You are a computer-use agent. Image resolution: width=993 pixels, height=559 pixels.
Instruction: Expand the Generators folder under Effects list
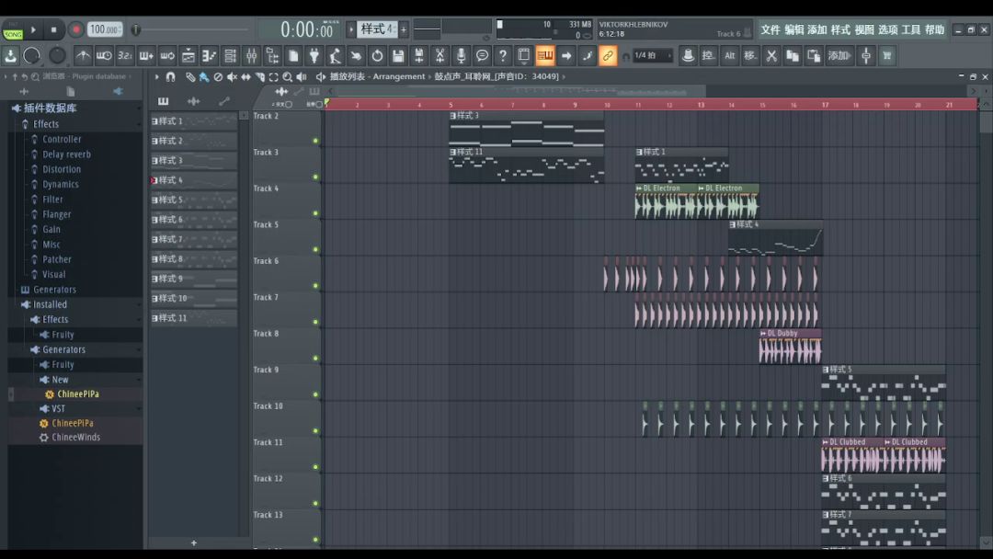pyautogui.click(x=54, y=290)
